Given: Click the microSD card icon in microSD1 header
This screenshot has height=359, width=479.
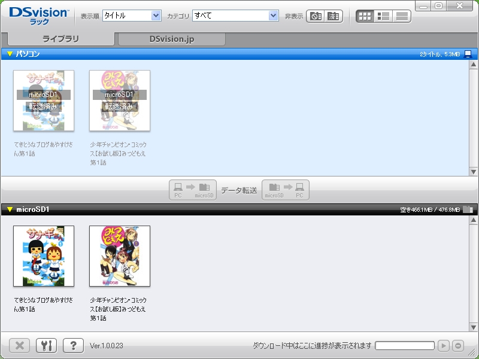Looking at the screenshot, I should pos(468,209).
